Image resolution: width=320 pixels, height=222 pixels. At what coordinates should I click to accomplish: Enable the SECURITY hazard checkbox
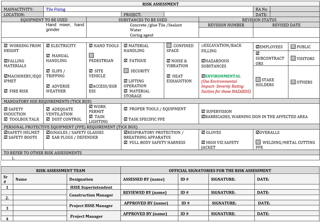(126, 70)
